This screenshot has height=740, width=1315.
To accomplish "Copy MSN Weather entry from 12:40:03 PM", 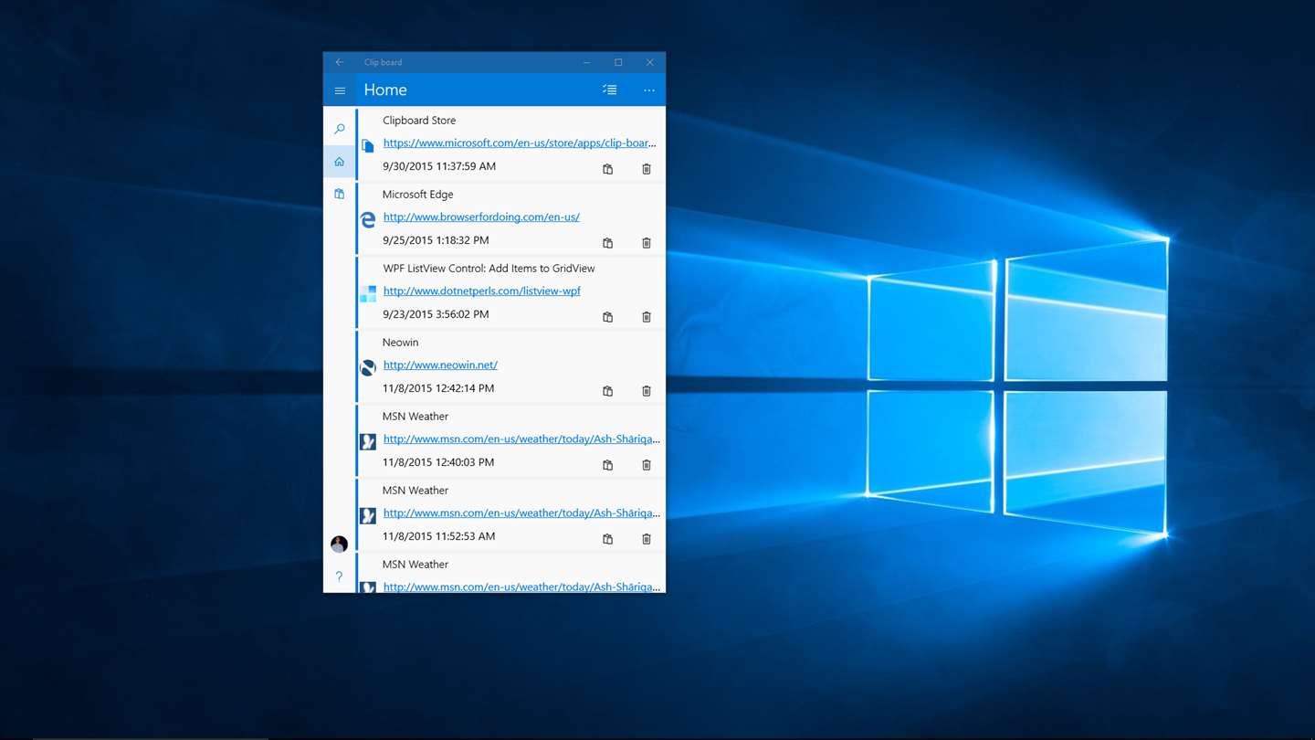I will point(607,465).
